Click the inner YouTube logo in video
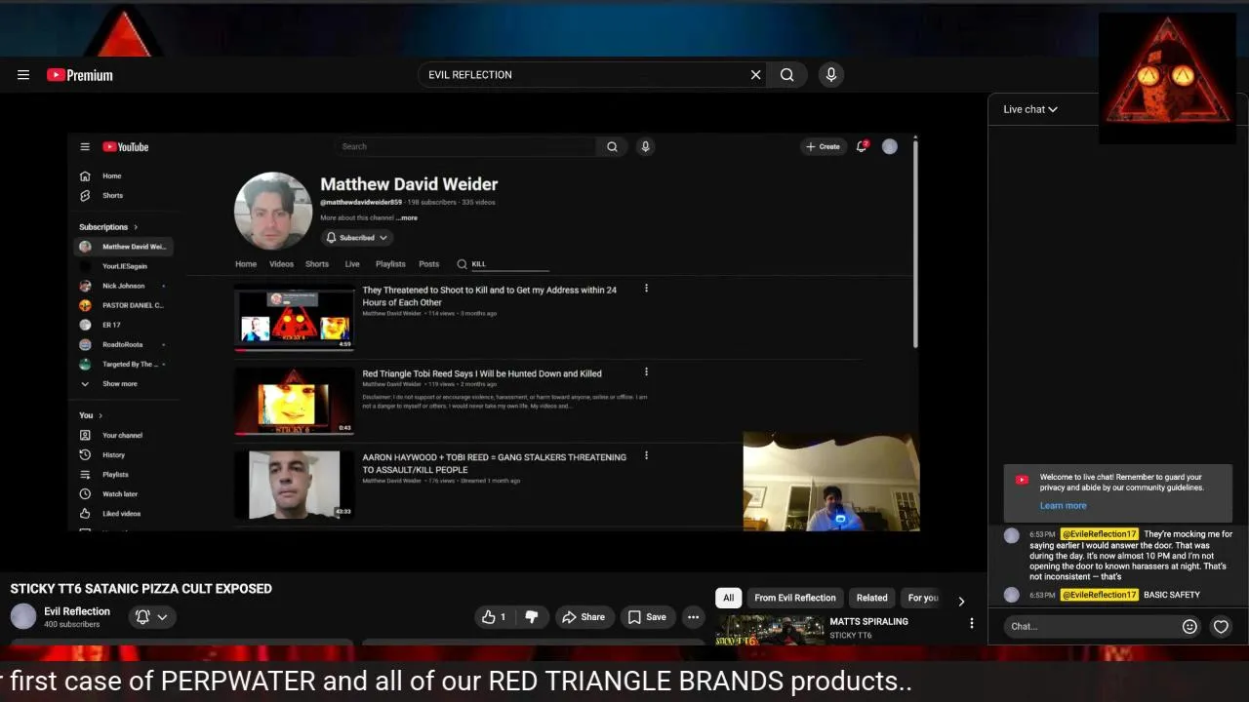The height and width of the screenshot is (702, 1249). pyautogui.click(x=126, y=147)
